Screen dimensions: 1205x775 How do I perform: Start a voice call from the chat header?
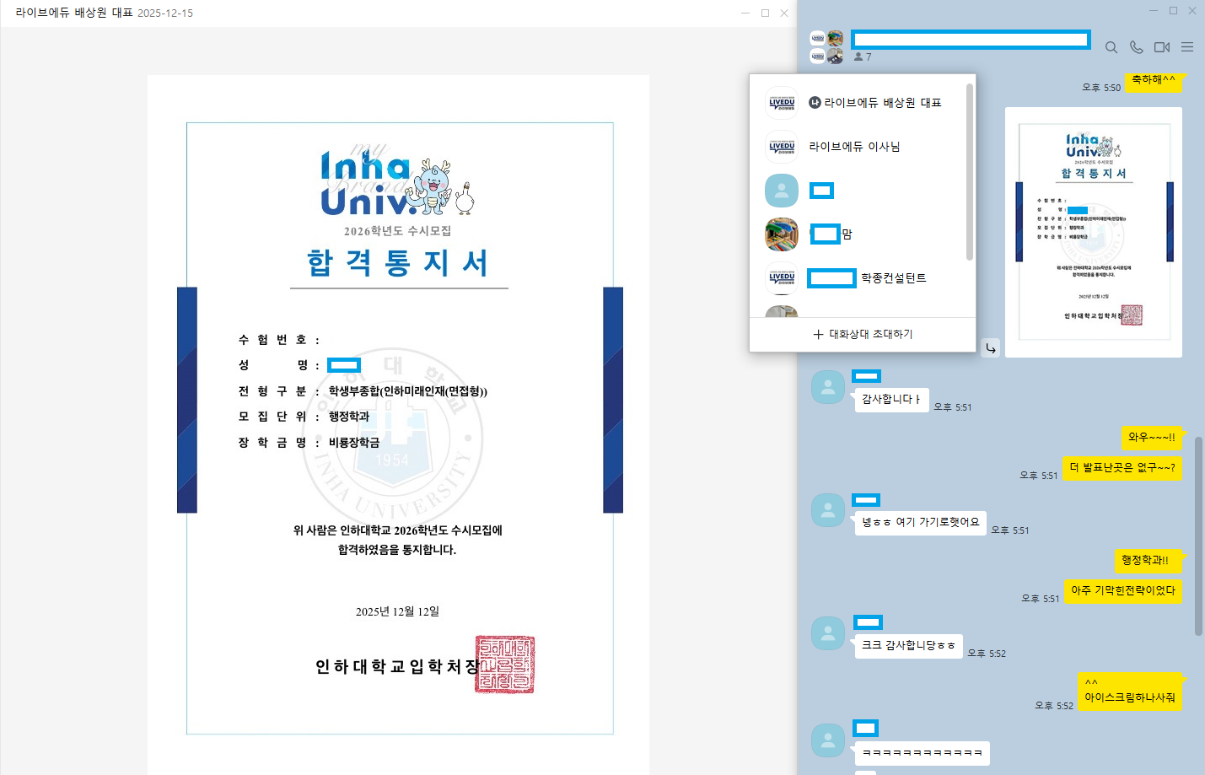1137,47
